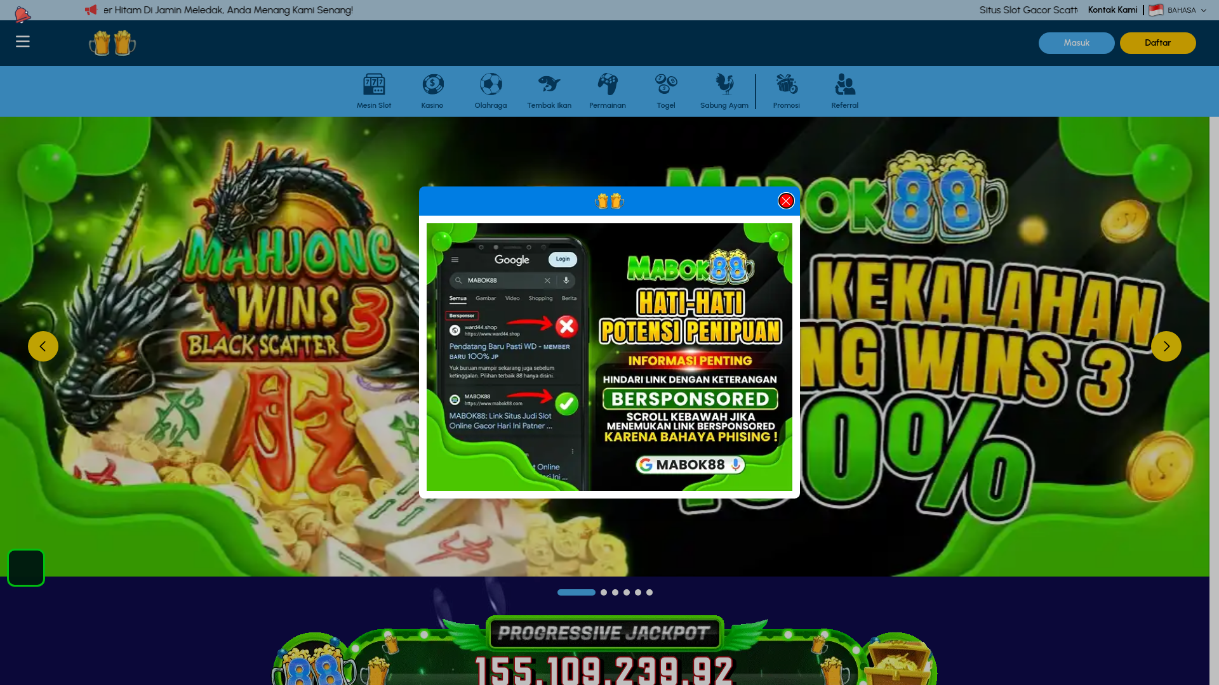This screenshot has height=685, width=1219.
Task: Open Sabung Ayam category
Action: point(724,91)
